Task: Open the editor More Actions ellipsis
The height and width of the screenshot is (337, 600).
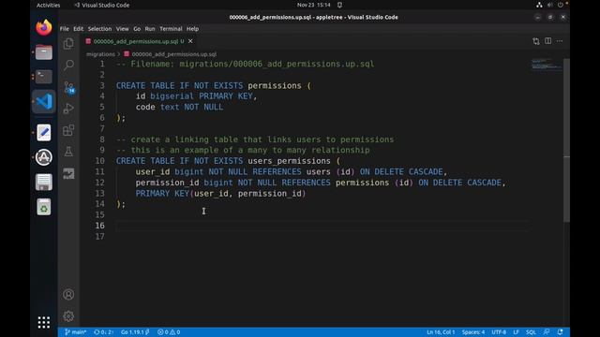Action: pyautogui.click(x=560, y=41)
